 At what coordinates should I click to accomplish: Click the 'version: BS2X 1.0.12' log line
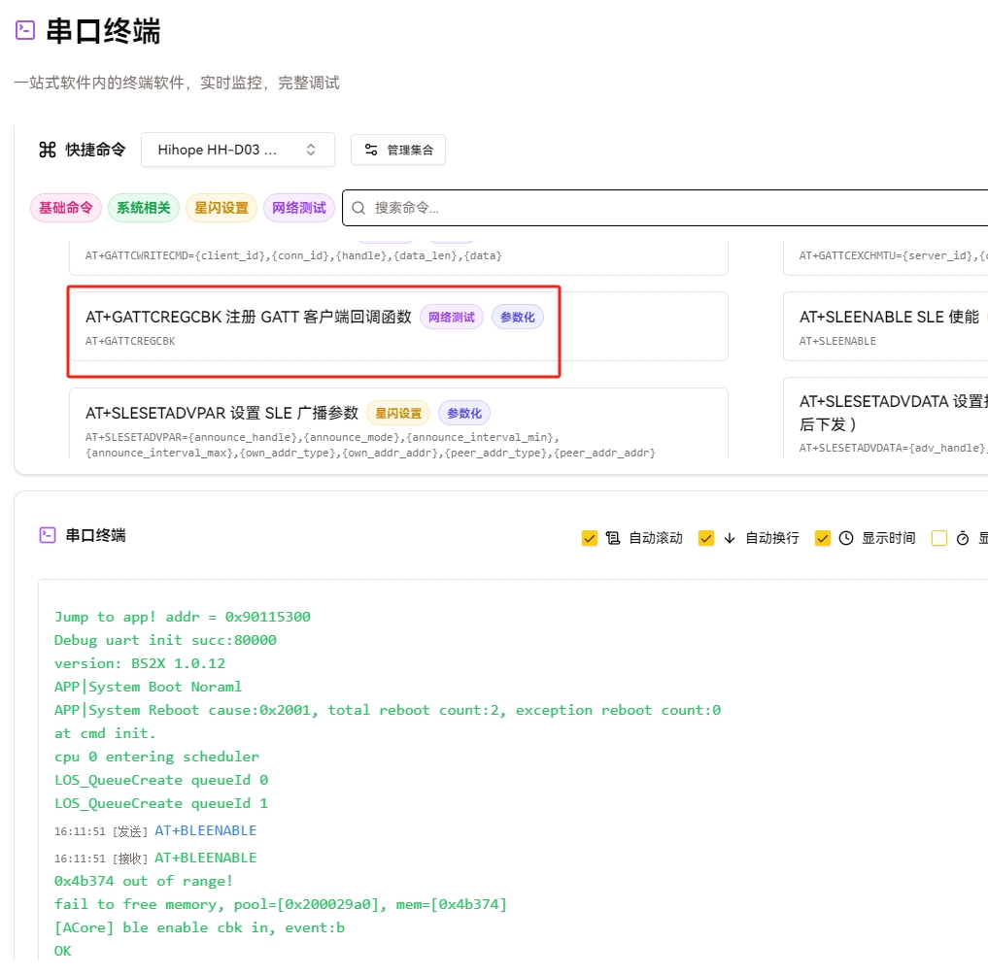[139, 663]
